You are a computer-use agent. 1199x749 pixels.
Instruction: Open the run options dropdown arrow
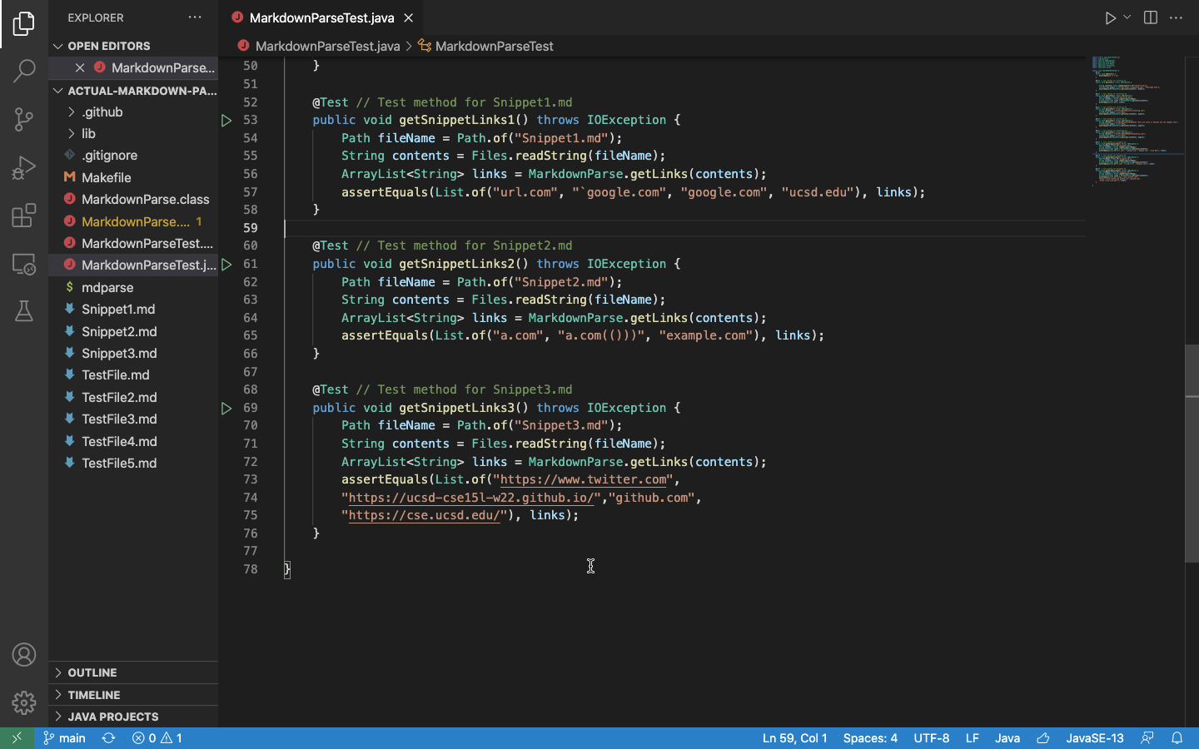[1127, 17]
